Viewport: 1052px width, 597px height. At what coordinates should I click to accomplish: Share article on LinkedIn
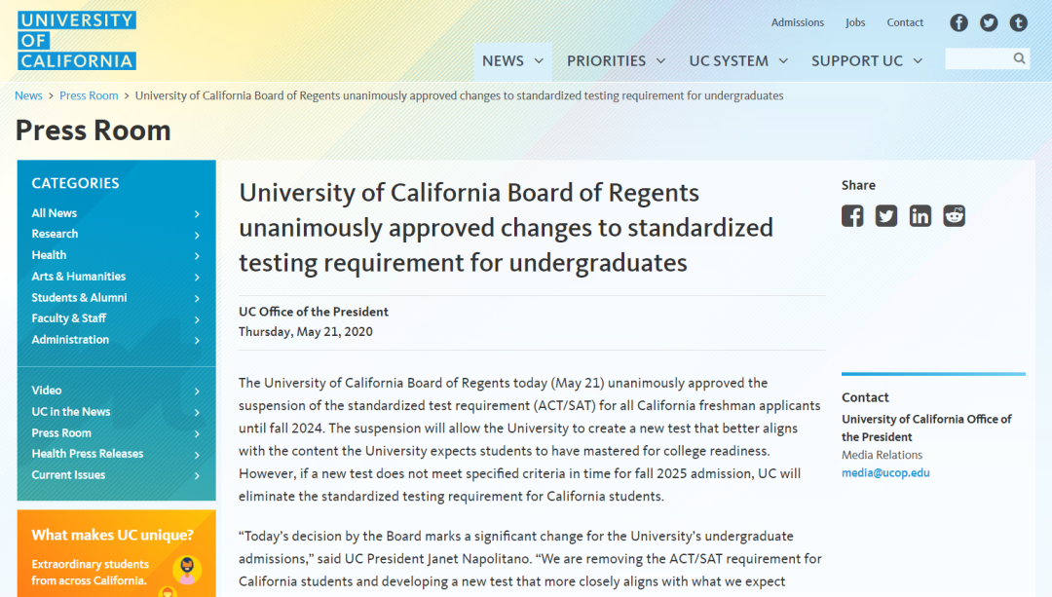click(920, 216)
